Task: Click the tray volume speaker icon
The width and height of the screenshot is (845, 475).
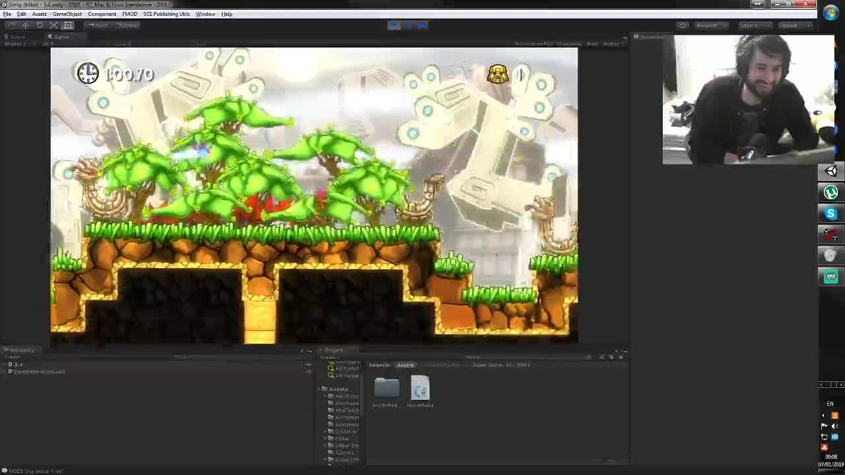Action: tap(834, 426)
